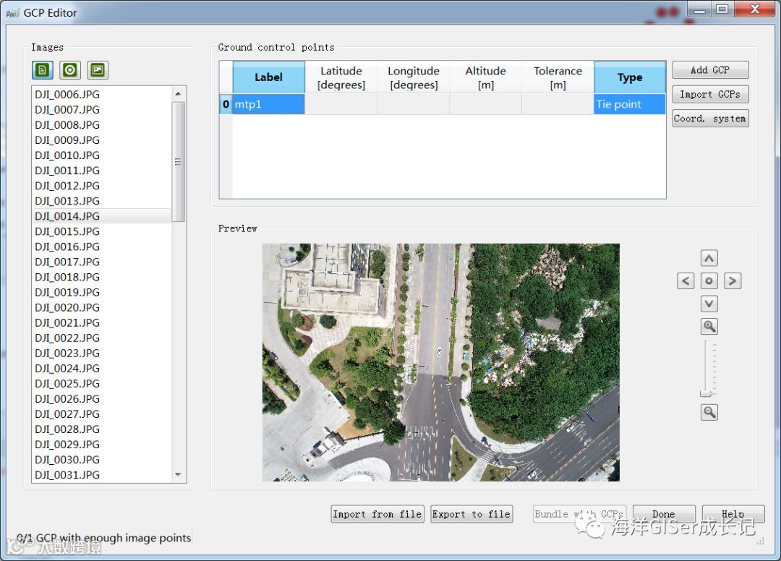
Task: Select DJI_0015.JPG in images list
Action: [x=102, y=231]
